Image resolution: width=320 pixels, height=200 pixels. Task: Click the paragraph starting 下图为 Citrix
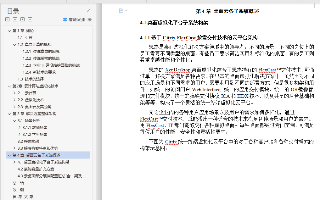tap(227, 145)
